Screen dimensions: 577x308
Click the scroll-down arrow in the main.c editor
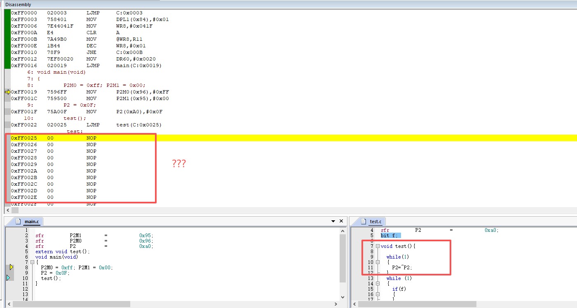[342, 297]
